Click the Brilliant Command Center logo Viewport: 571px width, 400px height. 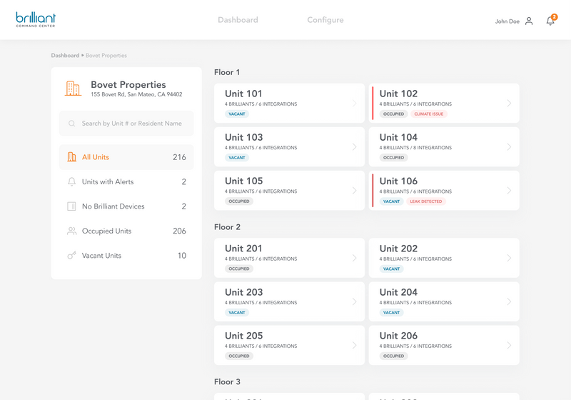(36, 19)
